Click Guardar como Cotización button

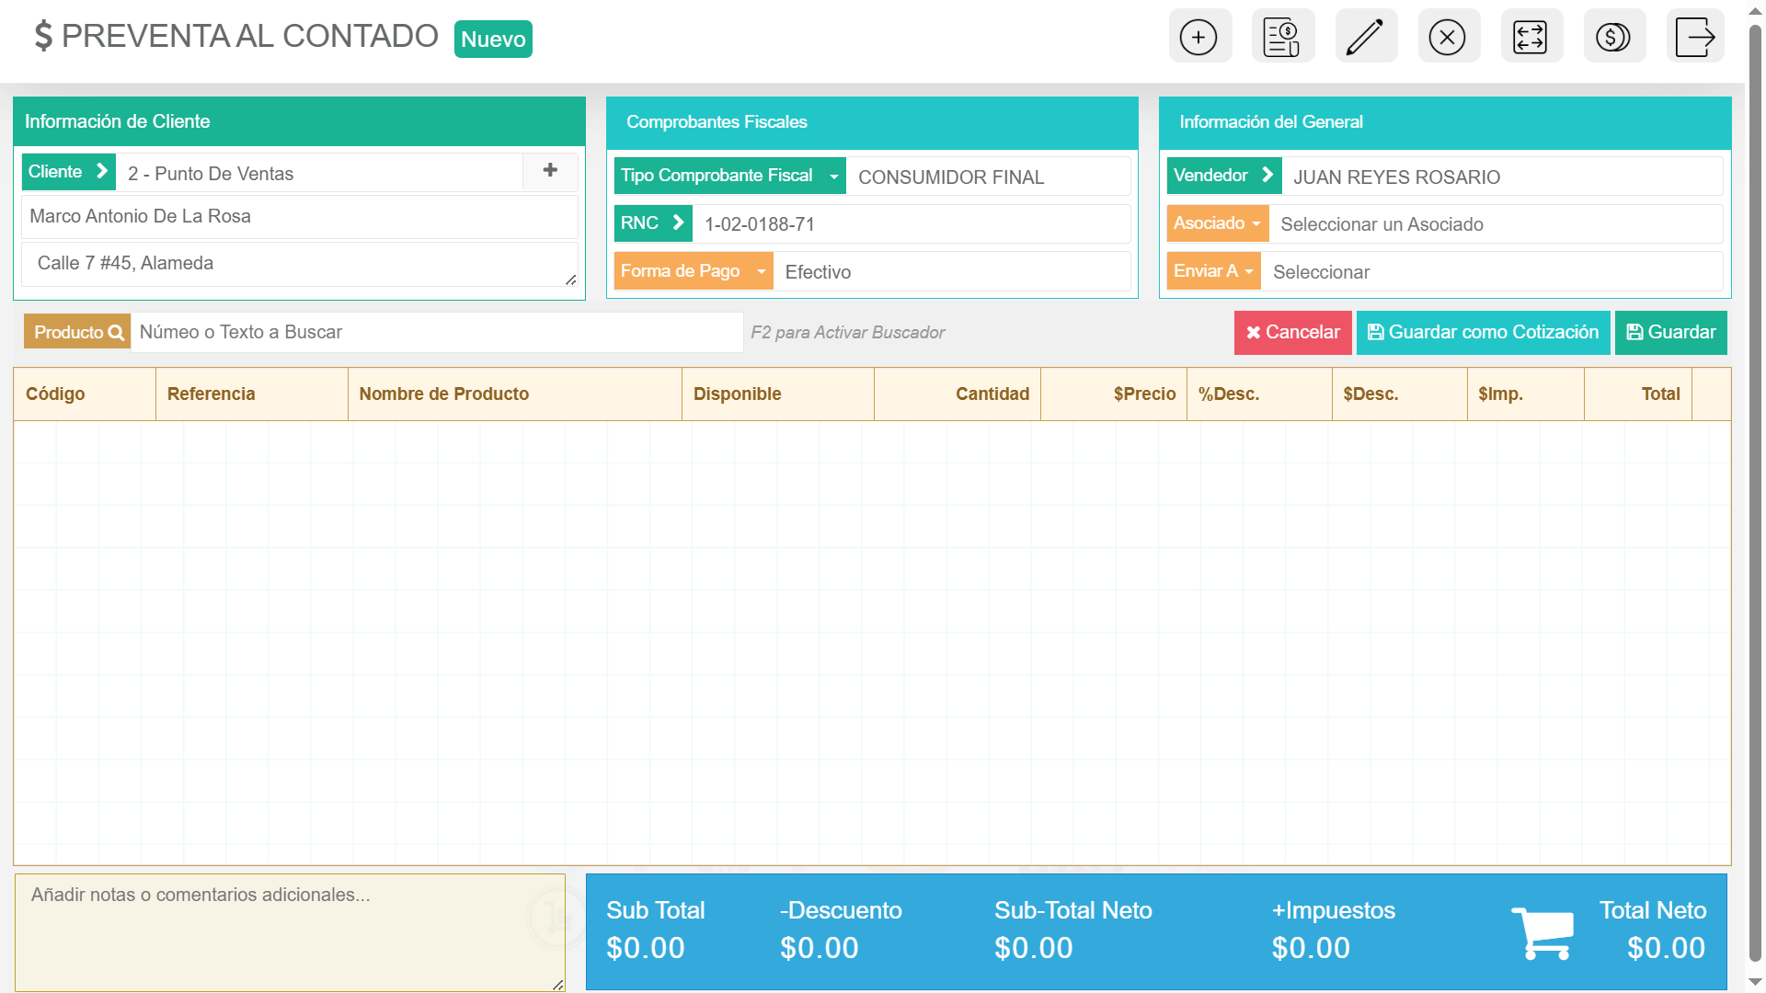pyautogui.click(x=1483, y=333)
